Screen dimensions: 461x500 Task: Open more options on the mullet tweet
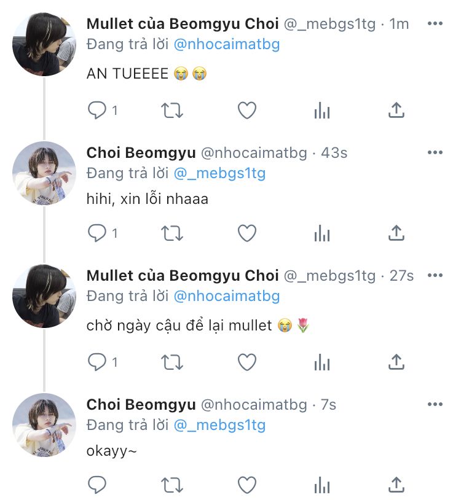point(435,276)
